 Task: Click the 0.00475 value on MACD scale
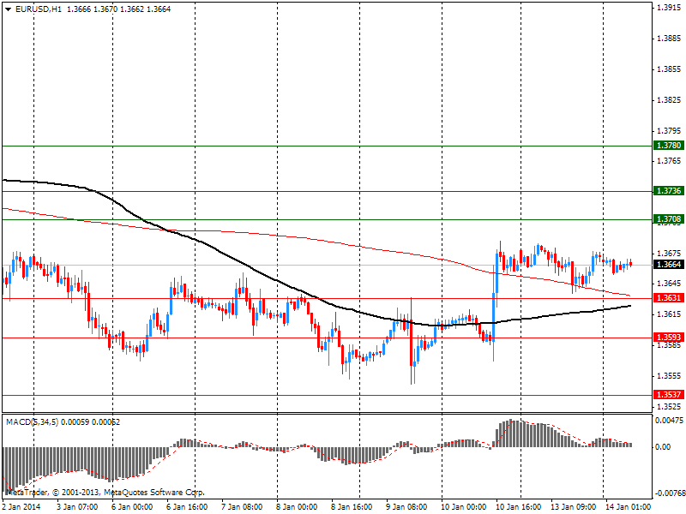668,421
